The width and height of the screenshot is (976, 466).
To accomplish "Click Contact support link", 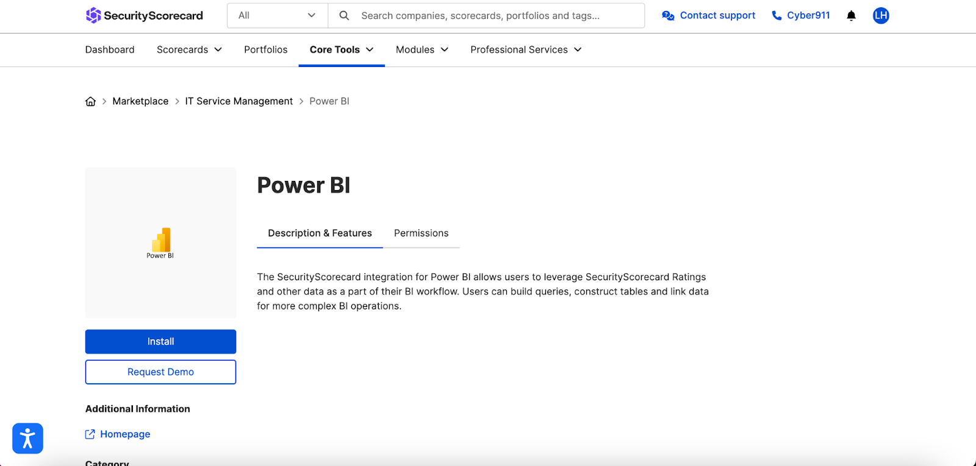I will point(709,16).
